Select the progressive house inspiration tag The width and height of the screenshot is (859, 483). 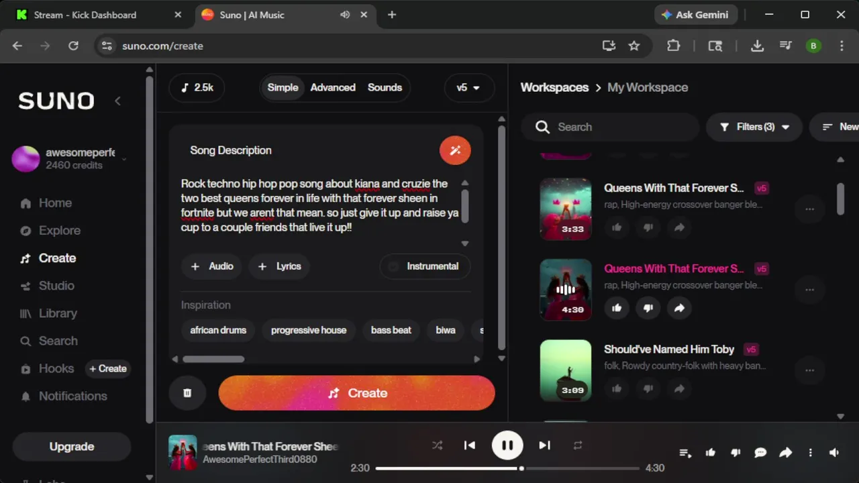(309, 330)
